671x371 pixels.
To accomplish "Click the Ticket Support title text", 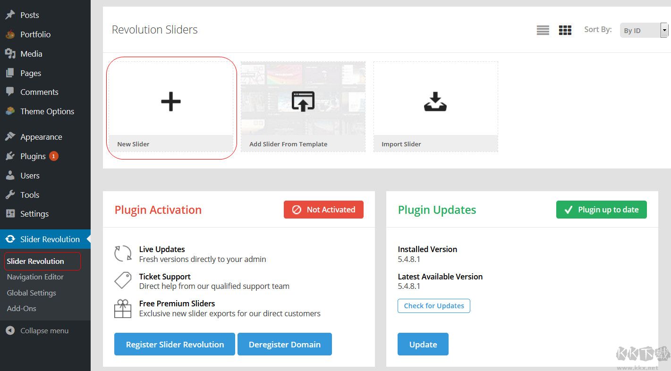I will [165, 277].
